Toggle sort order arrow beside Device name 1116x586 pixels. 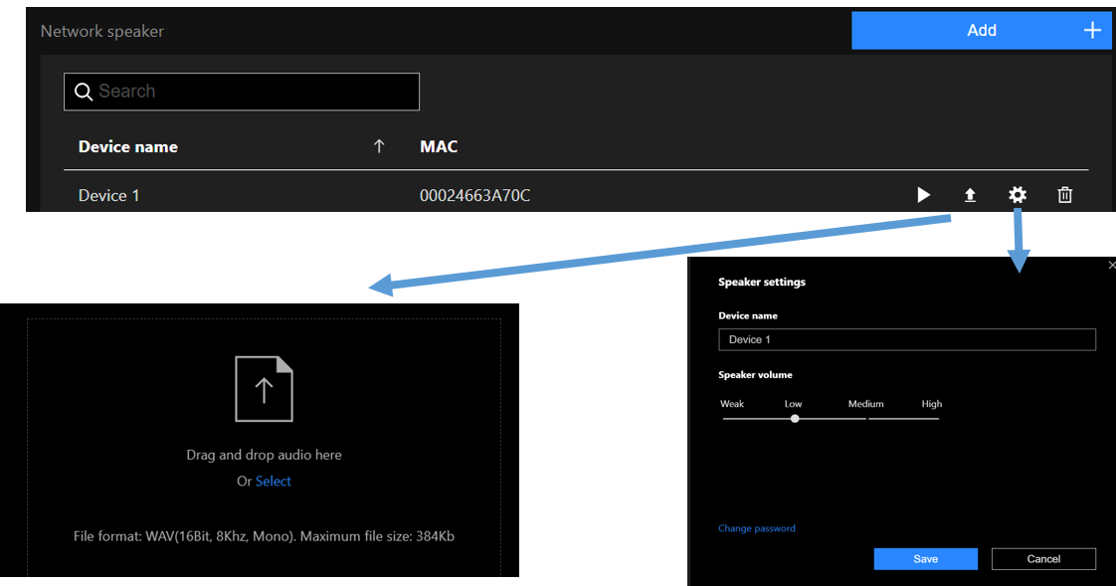pyautogui.click(x=378, y=146)
